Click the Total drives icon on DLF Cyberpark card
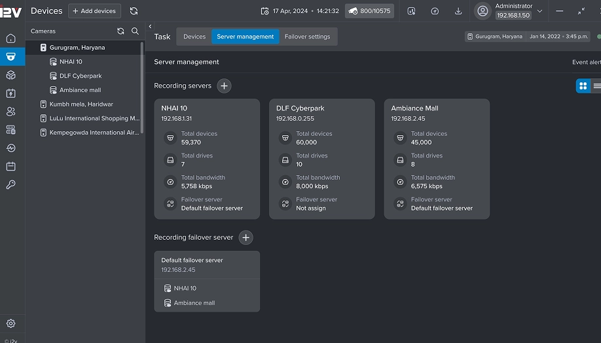 285,160
